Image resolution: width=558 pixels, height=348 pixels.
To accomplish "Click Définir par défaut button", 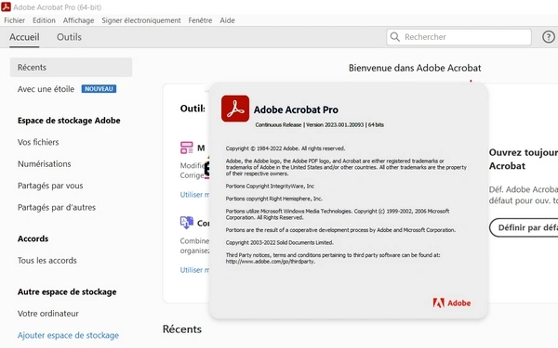I will [x=524, y=227].
